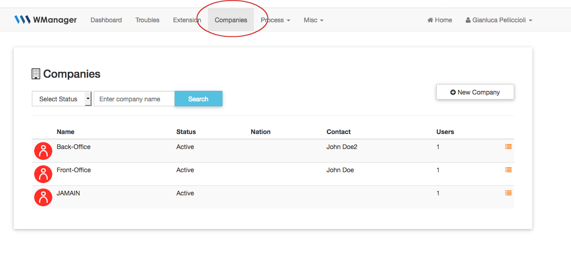The width and height of the screenshot is (571, 264).
Task: Open the Gianluca Pelliccioli user dropdown
Action: 499,20
